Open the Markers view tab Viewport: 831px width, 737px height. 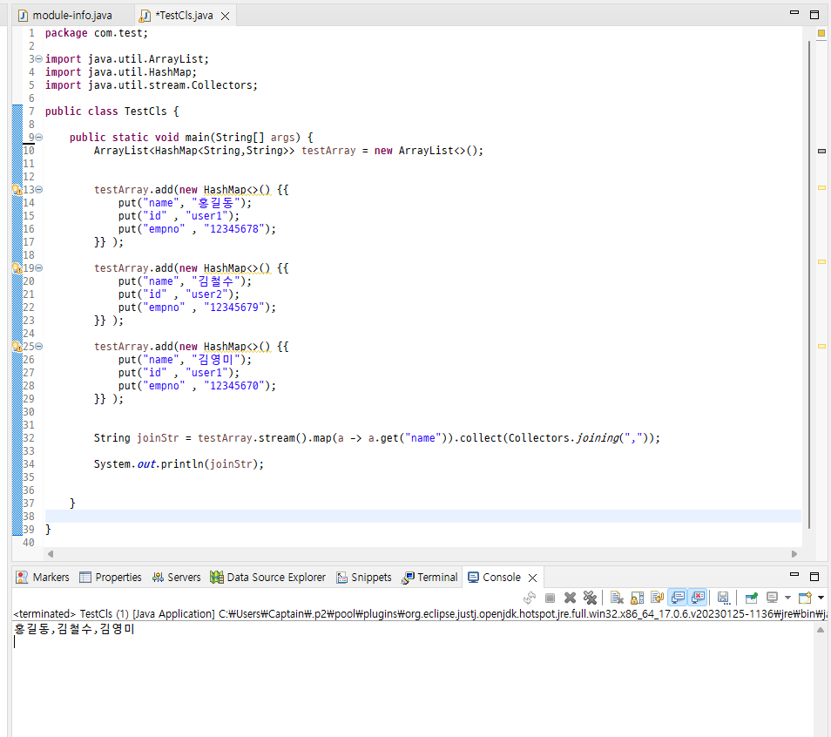(43, 578)
